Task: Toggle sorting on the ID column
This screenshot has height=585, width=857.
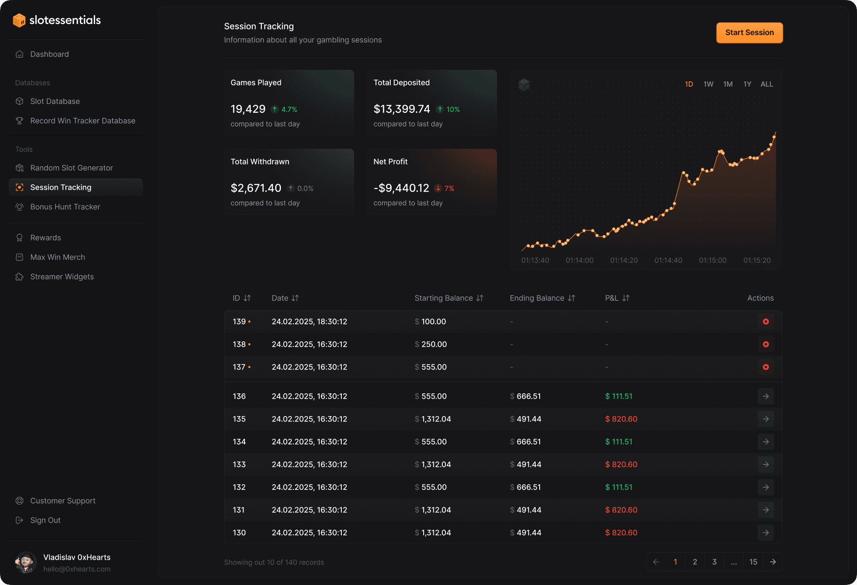Action: pos(248,298)
